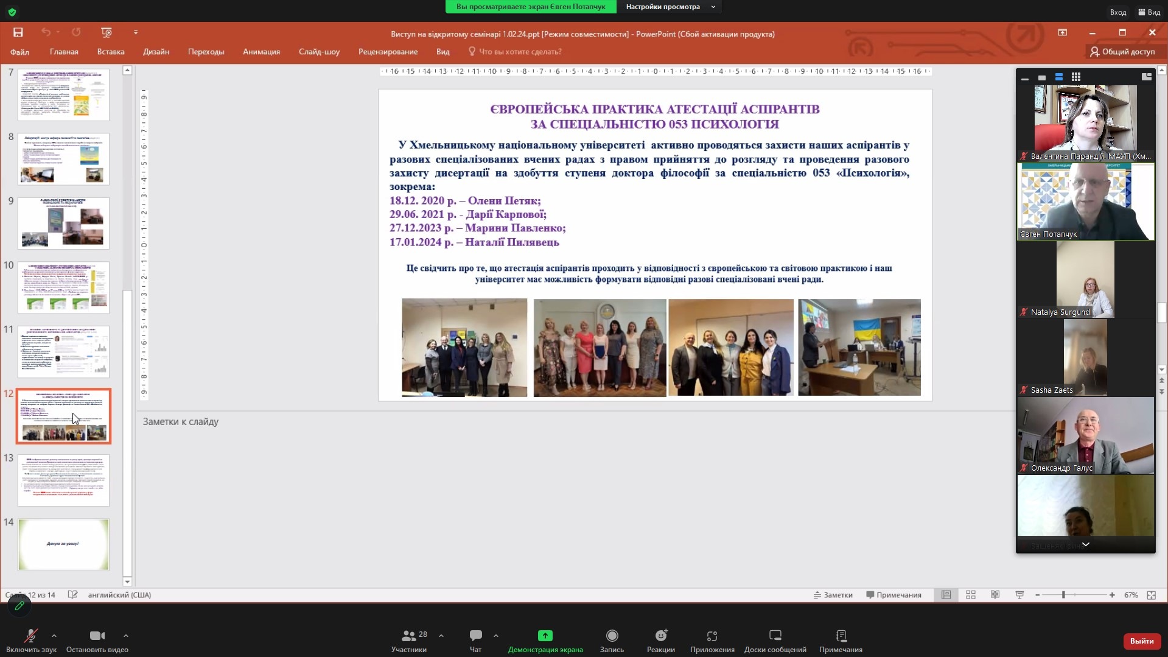Screen dimensions: 1168x657
Task: Click the Вход button in Zoom's top bar
Action: (1117, 12)
